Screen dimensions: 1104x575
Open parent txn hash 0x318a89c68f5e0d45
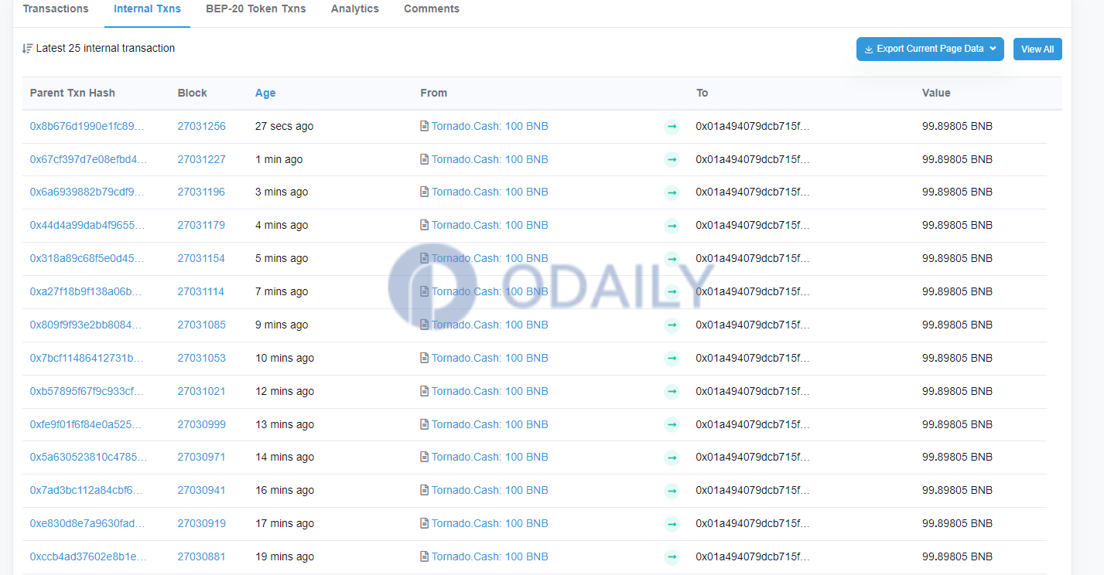tap(87, 258)
